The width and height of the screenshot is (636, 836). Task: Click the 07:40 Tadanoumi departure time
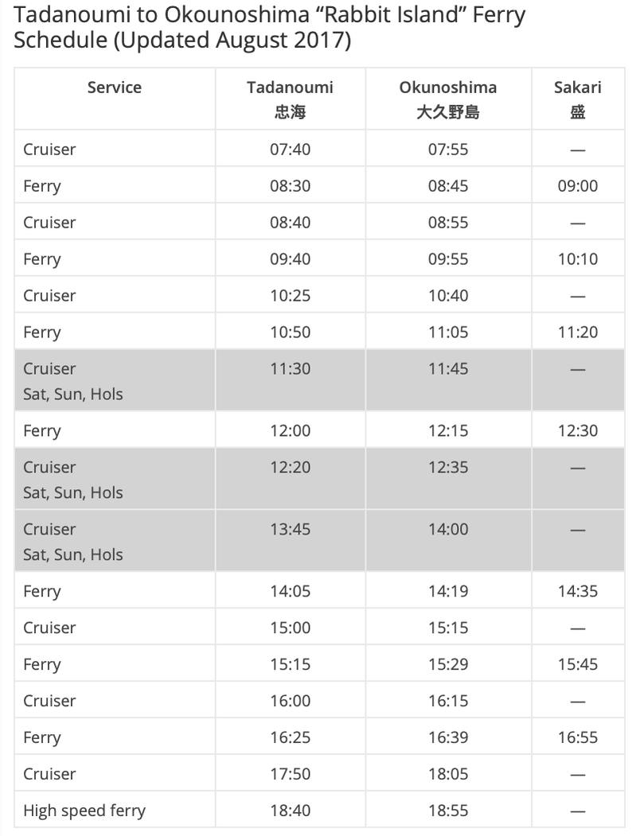[x=291, y=150]
